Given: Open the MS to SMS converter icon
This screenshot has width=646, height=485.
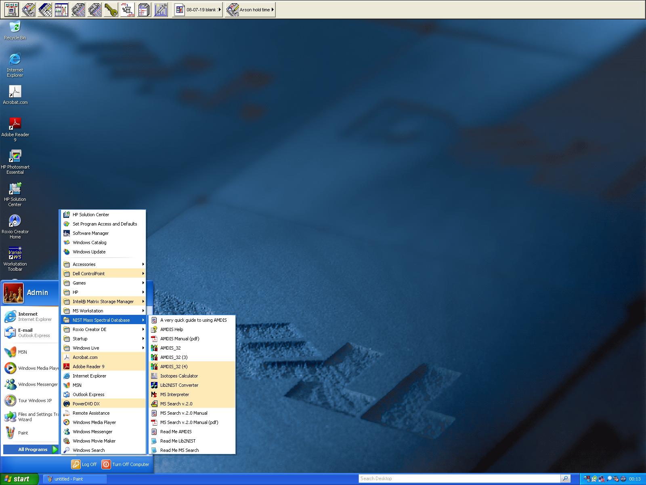Looking at the screenshot, I should click(128, 9).
